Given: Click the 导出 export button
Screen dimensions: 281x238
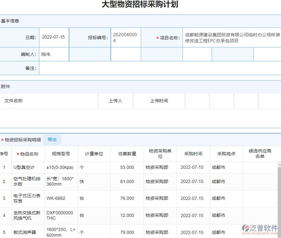Looking at the screenshot, I should (52, 140).
